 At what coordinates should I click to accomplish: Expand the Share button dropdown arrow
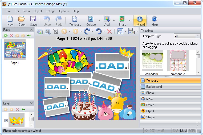tap(129, 21)
